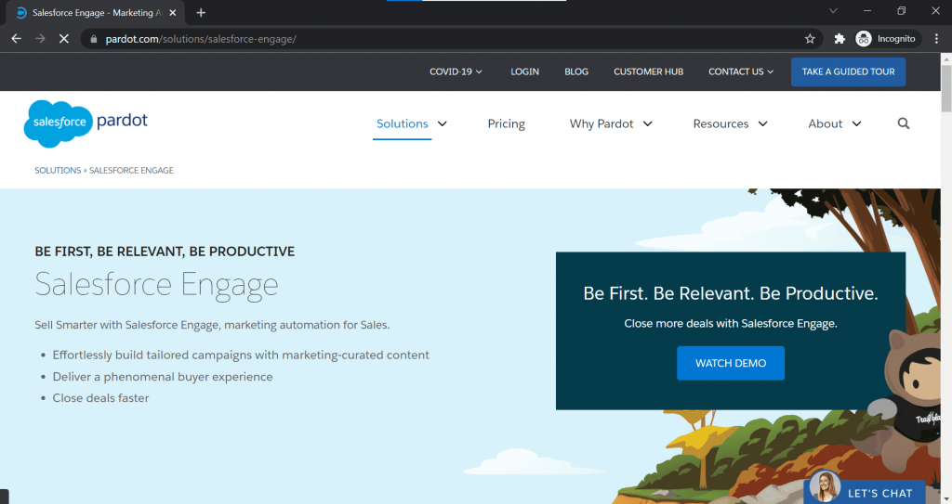Click the Incognito profile icon
Image resolution: width=952 pixels, height=504 pixels.
[x=864, y=39]
